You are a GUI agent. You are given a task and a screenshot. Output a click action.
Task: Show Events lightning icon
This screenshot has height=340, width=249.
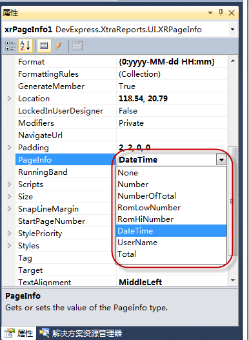pyautogui.click(x=58, y=46)
